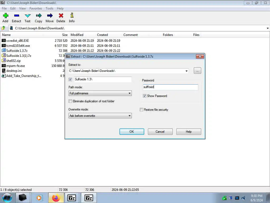Open the Help menu
This screenshot has width=270, height=203.
coord(60,8)
